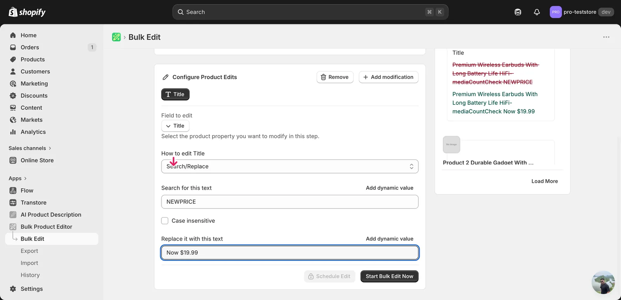Viewport: 621px width, 300px height.
Task: Expand the Apps section
Action: [x=17, y=179]
